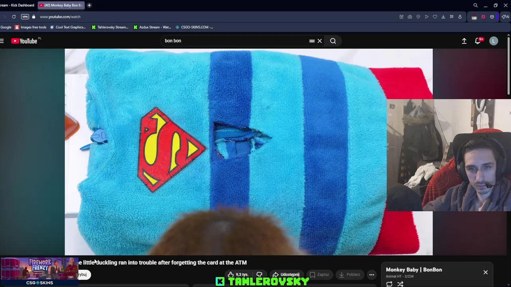Open the shield privacy protection icon

pyautogui.click(x=418, y=17)
